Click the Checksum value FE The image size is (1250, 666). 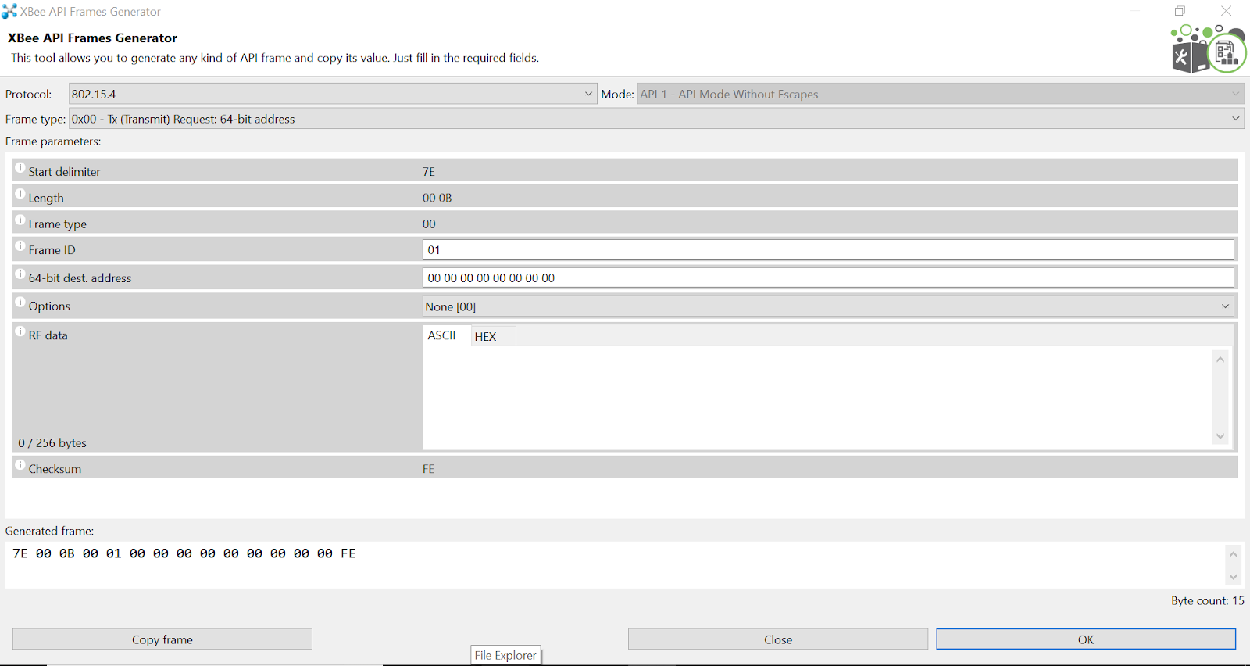pos(428,469)
